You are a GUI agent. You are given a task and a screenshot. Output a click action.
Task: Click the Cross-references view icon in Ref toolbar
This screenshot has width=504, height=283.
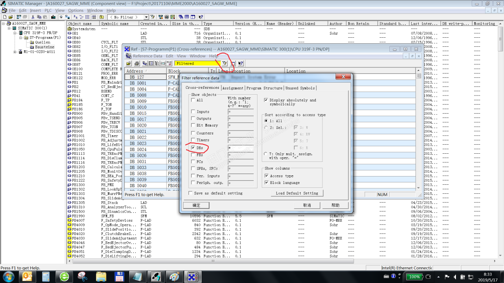[145, 63]
